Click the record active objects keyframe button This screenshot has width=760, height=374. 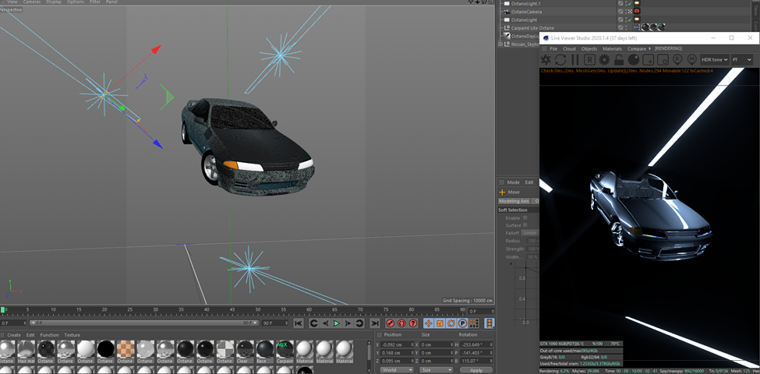click(391, 323)
